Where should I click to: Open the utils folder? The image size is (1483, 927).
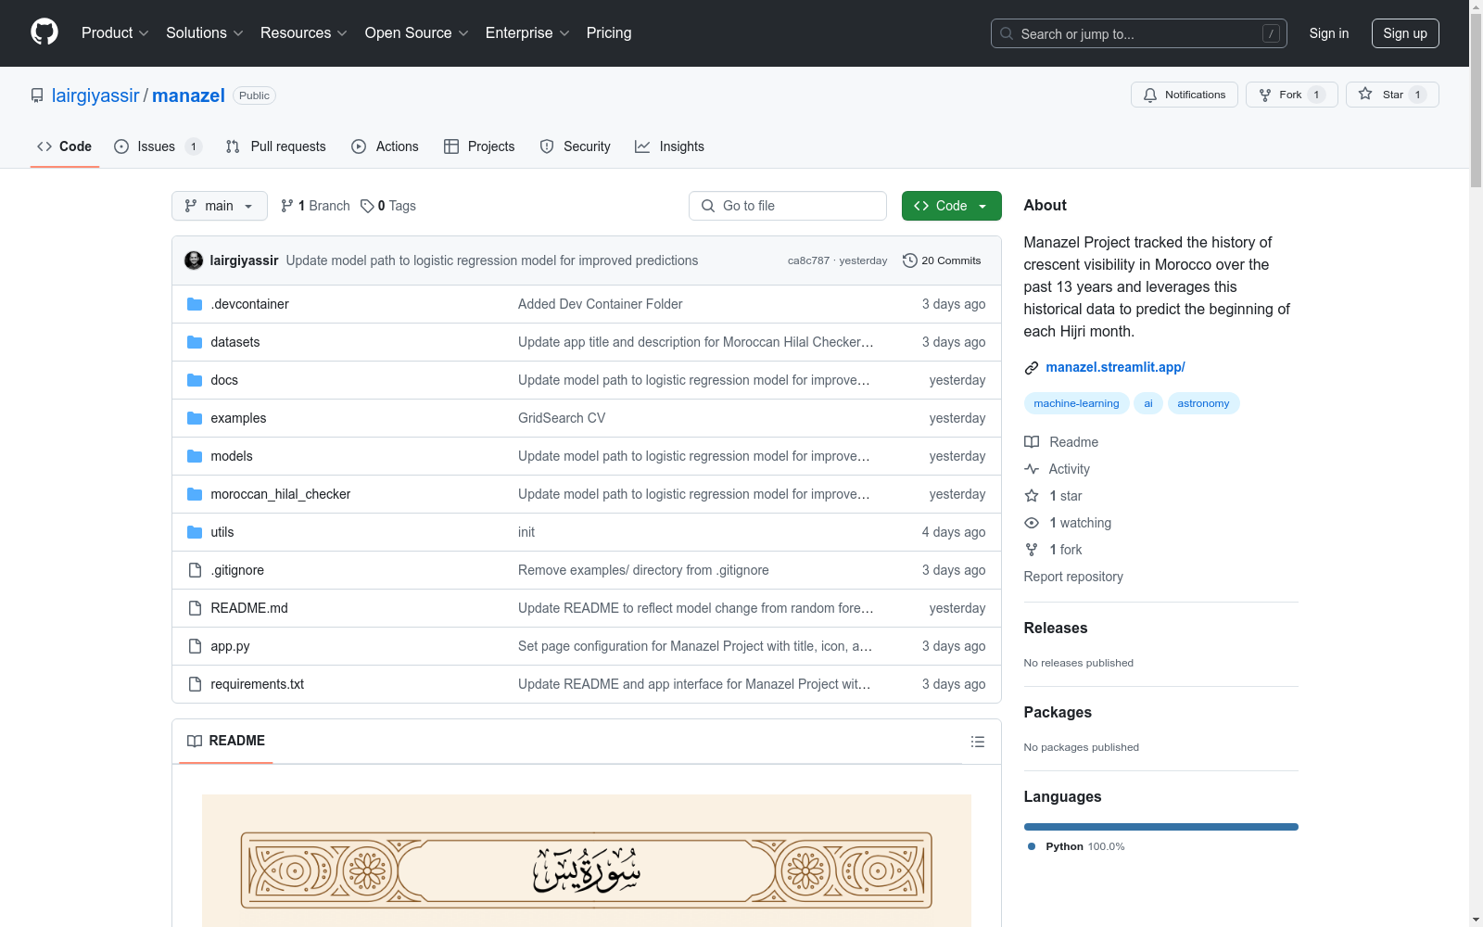tap(222, 532)
